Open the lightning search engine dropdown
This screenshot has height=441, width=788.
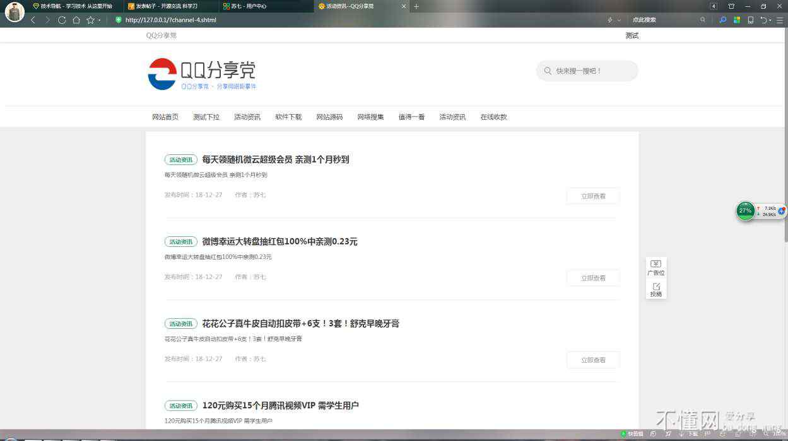(613, 20)
